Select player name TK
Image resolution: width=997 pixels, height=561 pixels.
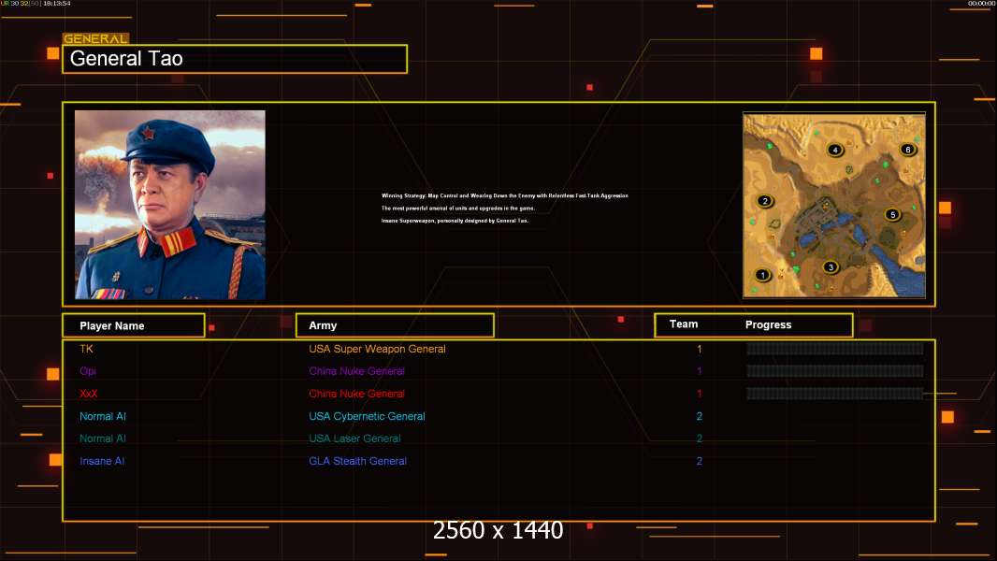click(x=86, y=349)
